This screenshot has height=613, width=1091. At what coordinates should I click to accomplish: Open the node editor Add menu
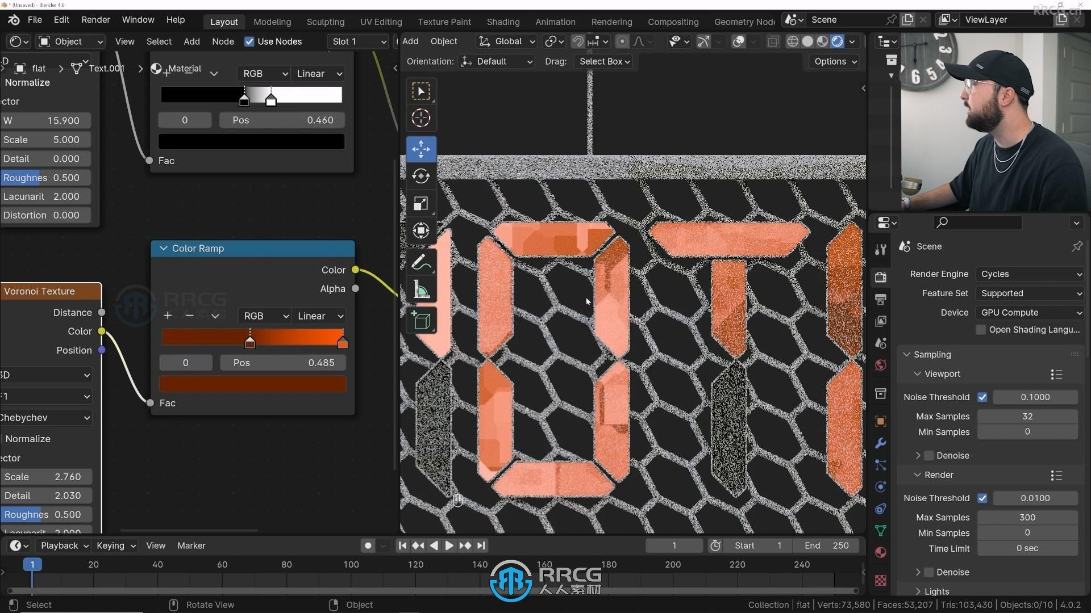pos(191,41)
